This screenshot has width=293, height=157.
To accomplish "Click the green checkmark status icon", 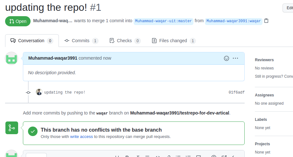I will tap(33, 131).
